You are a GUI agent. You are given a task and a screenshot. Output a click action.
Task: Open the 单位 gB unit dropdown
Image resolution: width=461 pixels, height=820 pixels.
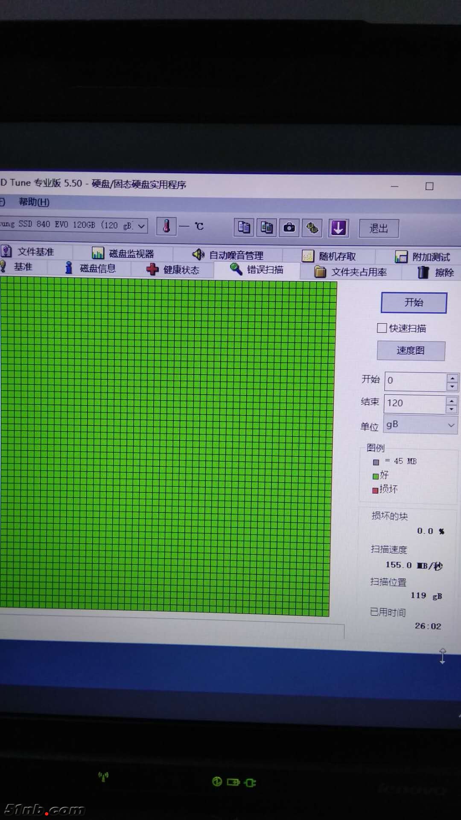click(420, 425)
